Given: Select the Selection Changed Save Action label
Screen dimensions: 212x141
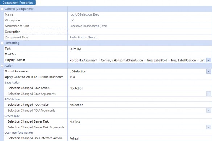Looking at the screenshot, I should tap(29, 88).
